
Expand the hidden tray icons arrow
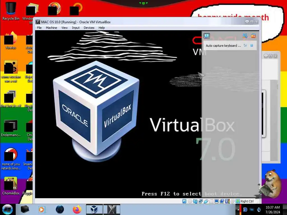[238, 209]
